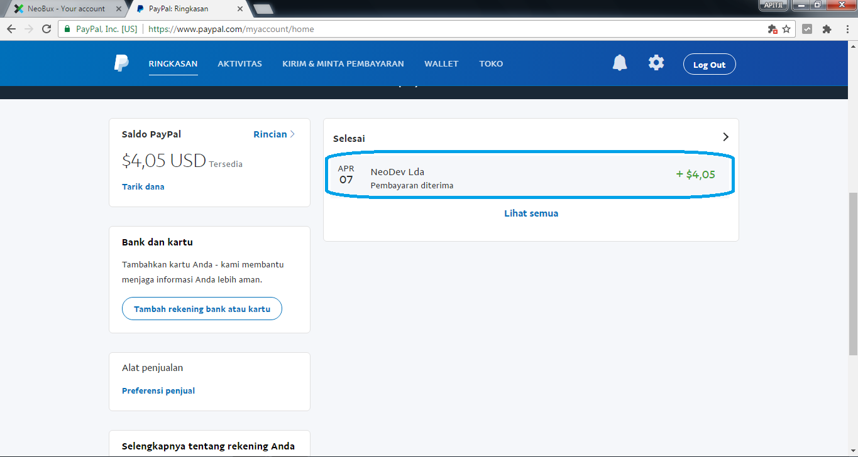Click the Lihat semua link
This screenshot has width=858, height=457.
(531, 213)
